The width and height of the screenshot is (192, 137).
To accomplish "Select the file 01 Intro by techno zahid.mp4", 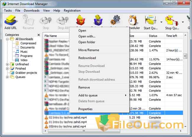I will click(68, 122).
